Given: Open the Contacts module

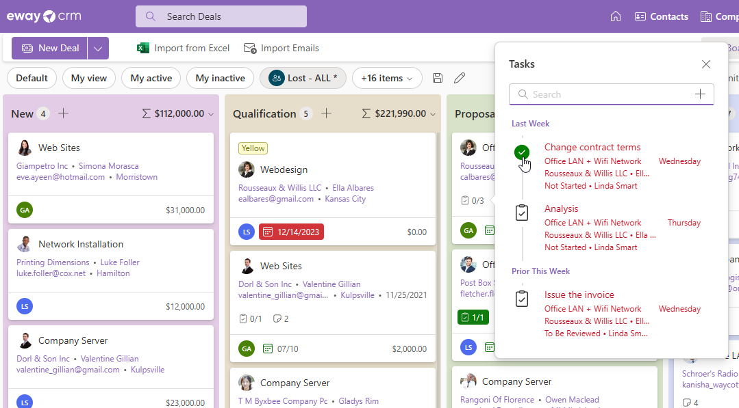Looking at the screenshot, I should click(x=661, y=16).
